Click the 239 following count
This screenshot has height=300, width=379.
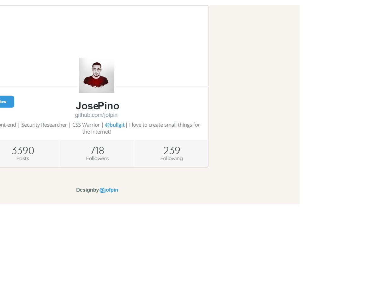(171, 151)
